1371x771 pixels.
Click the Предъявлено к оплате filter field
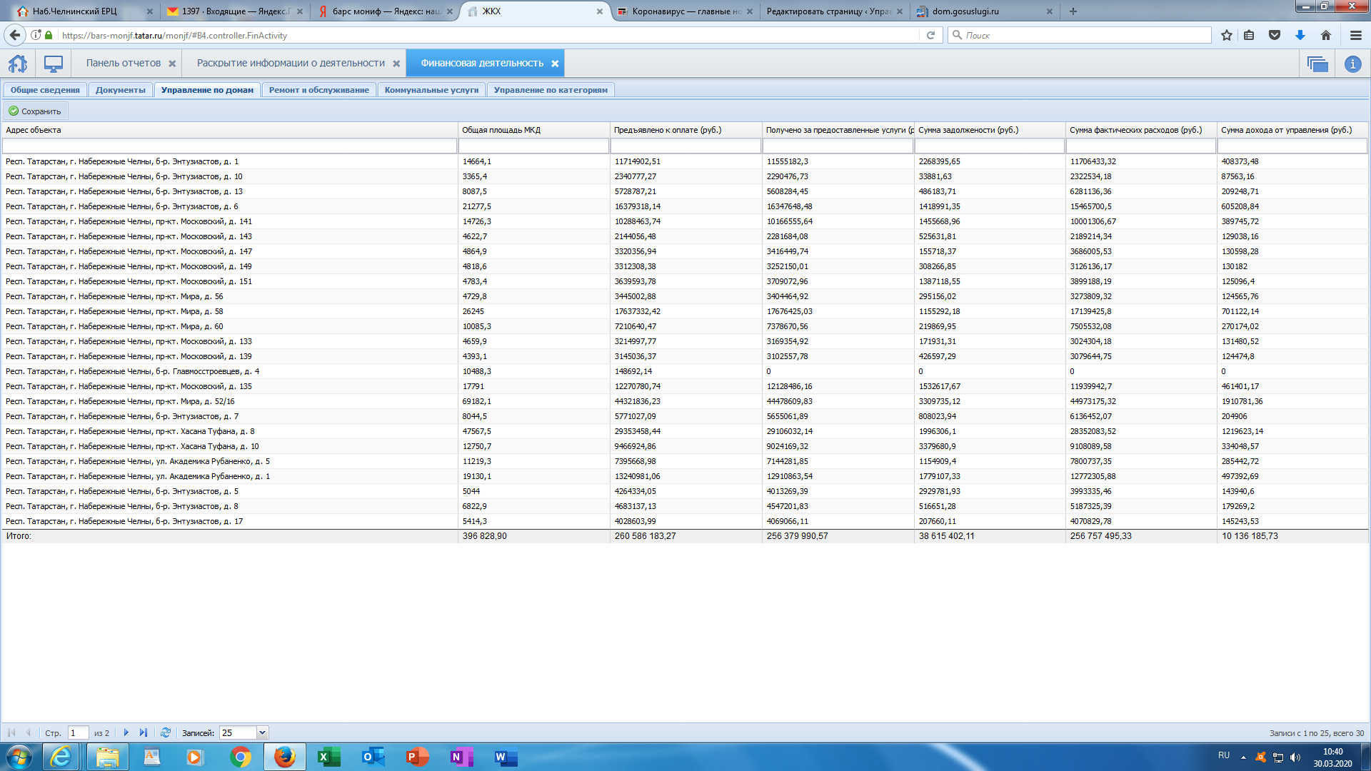685,146
